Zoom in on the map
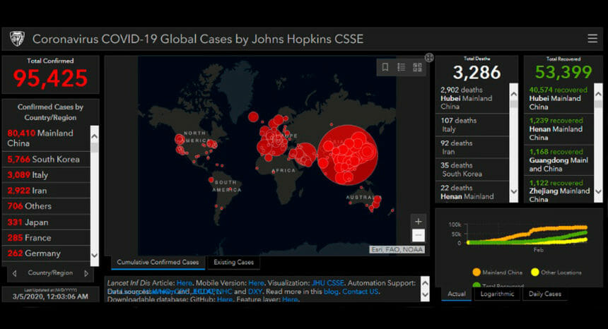 [419, 221]
